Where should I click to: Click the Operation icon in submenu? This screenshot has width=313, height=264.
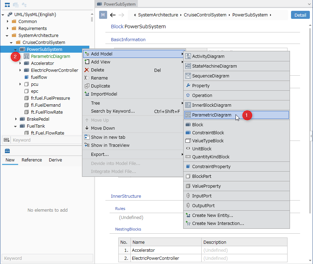pos(188,96)
